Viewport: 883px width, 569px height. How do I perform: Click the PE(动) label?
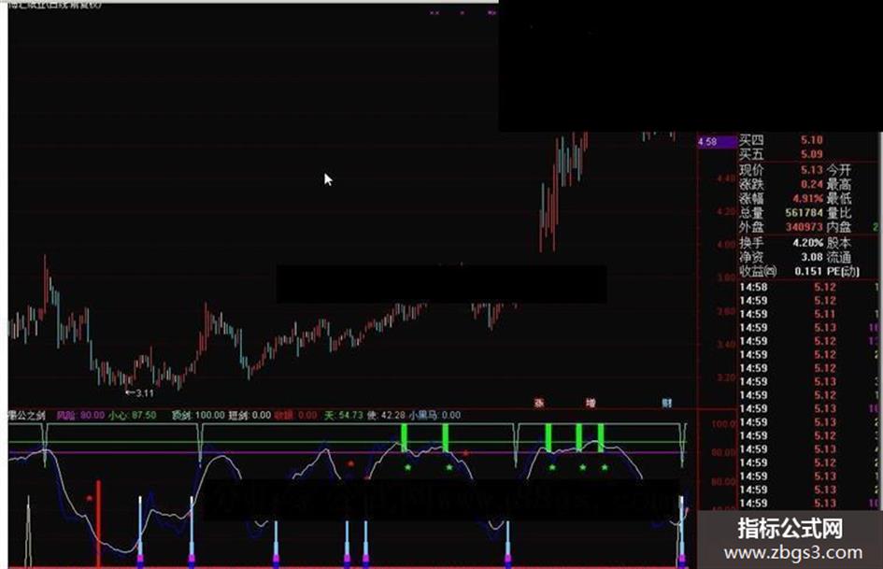click(x=843, y=271)
